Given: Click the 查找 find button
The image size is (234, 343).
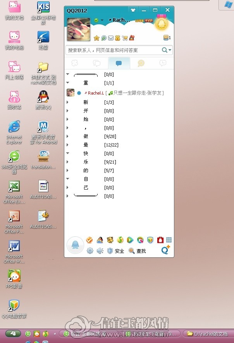Looking at the screenshot, I should coord(137,251).
